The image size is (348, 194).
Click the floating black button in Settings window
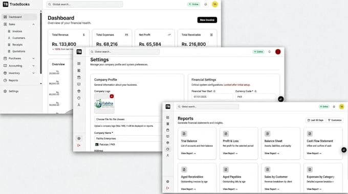(281, 99)
